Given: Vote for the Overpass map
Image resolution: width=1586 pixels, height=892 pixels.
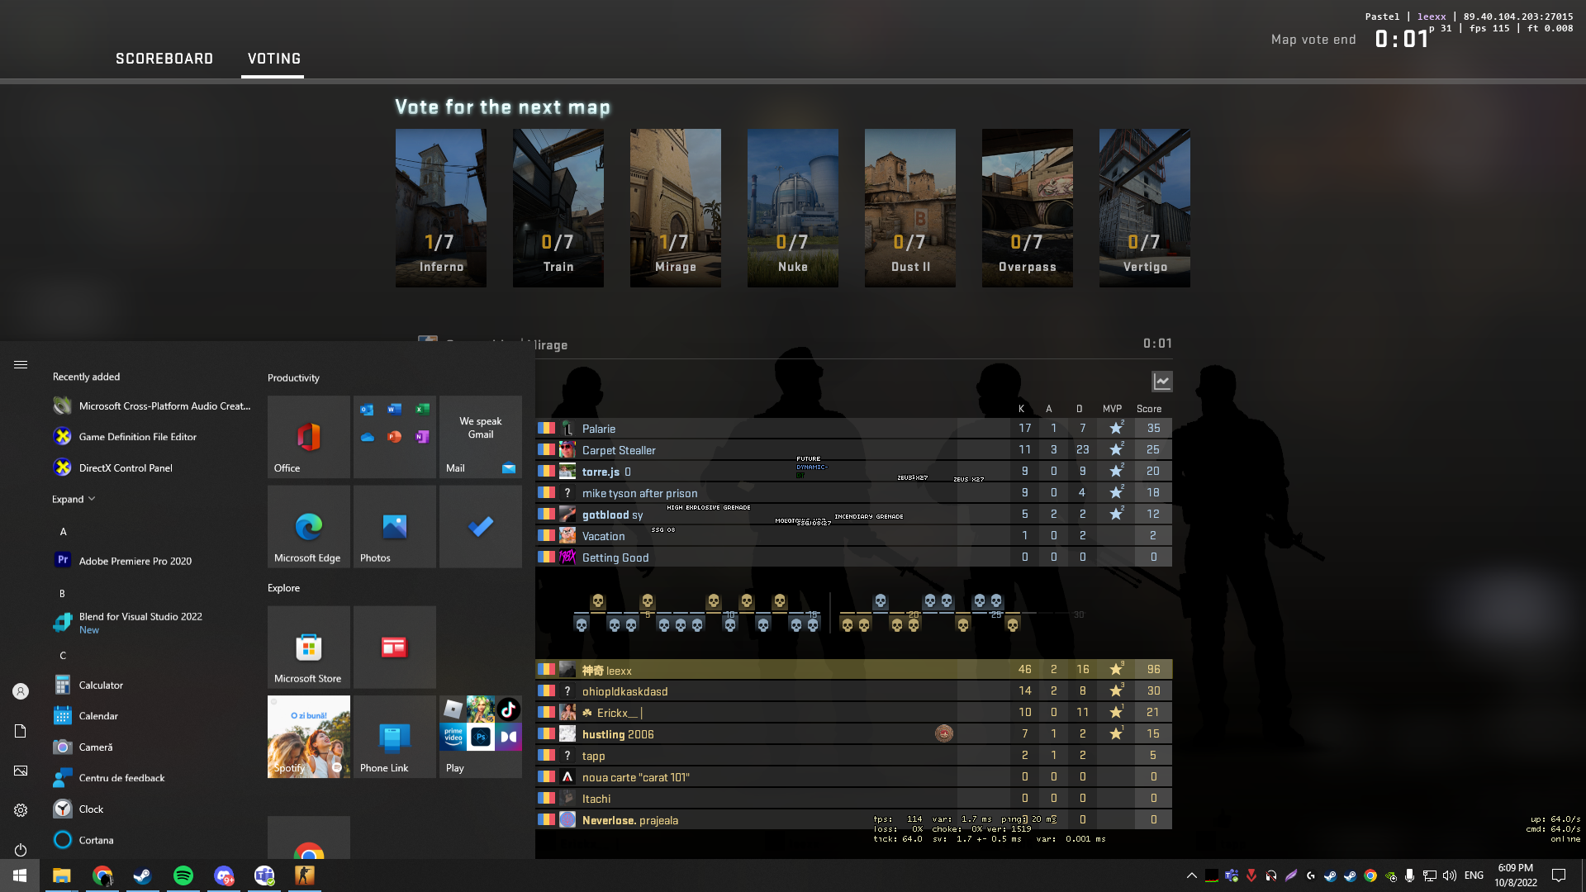Looking at the screenshot, I should (x=1028, y=208).
